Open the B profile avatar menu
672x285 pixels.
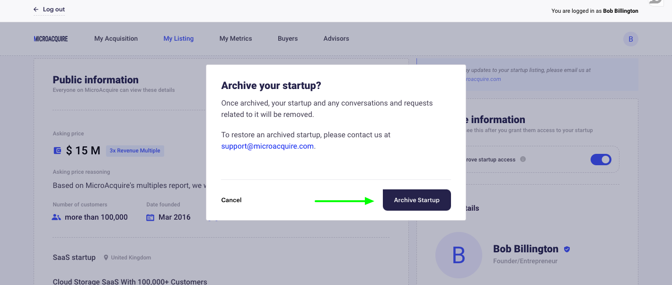(630, 39)
